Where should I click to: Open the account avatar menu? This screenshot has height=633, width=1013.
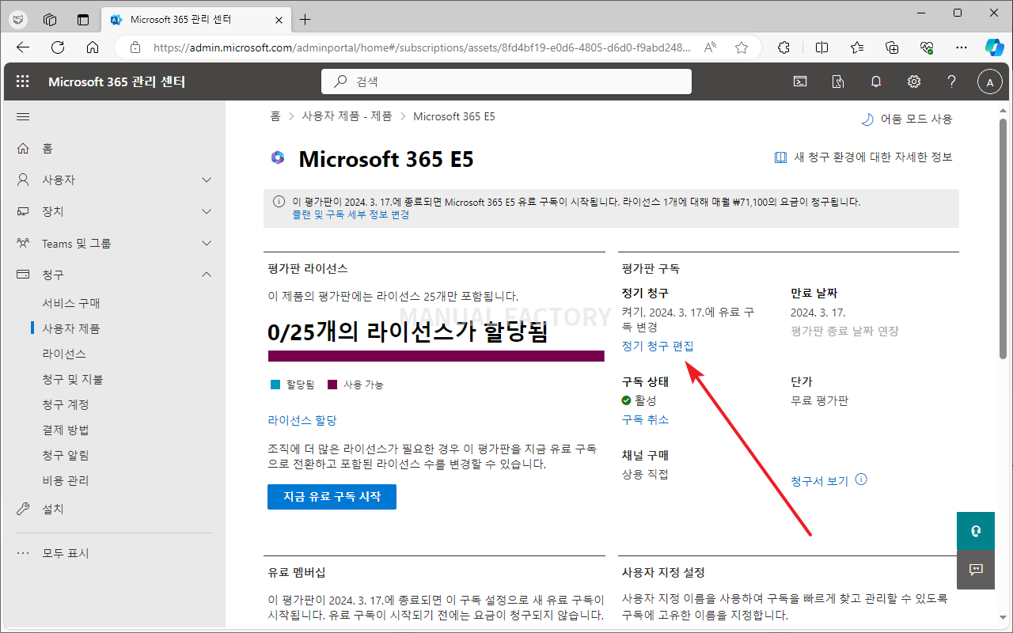point(990,81)
